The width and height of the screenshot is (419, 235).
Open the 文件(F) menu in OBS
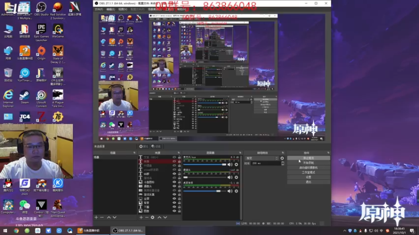(x=99, y=9)
